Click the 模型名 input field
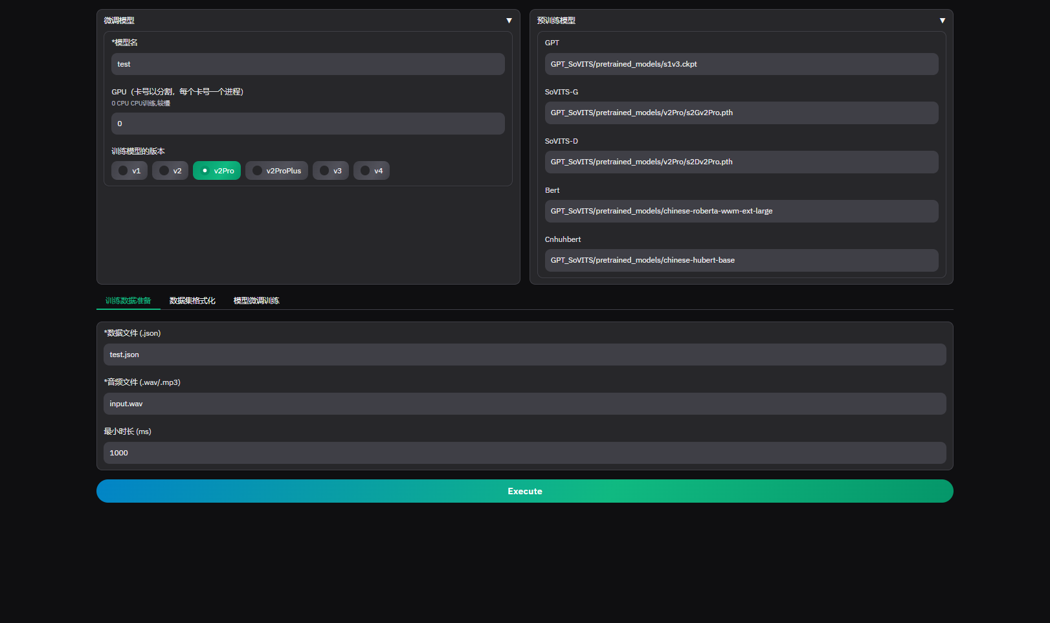 point(307,64)
